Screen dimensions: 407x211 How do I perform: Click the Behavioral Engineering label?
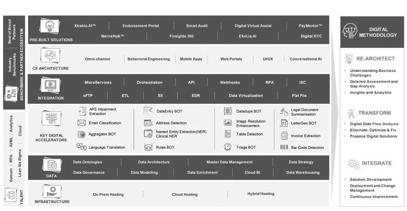point(149,59)
